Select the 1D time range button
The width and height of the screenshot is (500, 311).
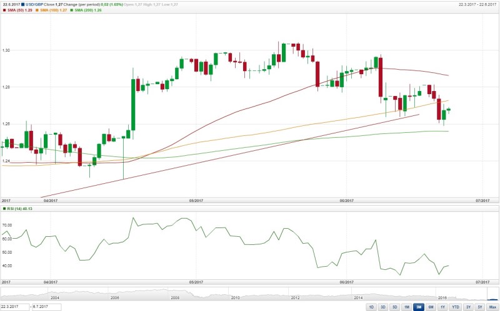(x=371, y=307)
